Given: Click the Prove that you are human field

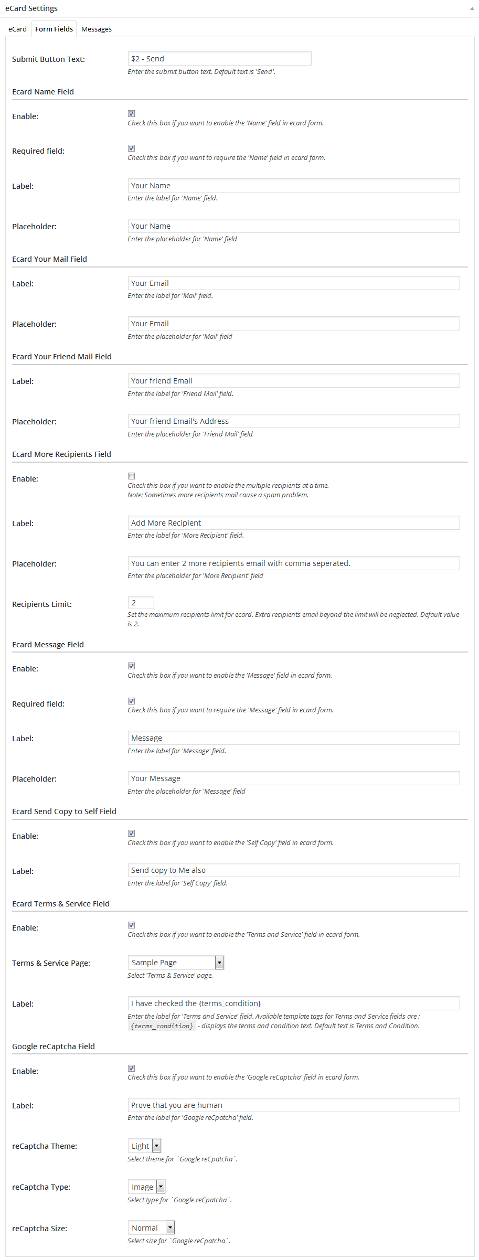Looking at the screenshot, I should coord(294,1105).
